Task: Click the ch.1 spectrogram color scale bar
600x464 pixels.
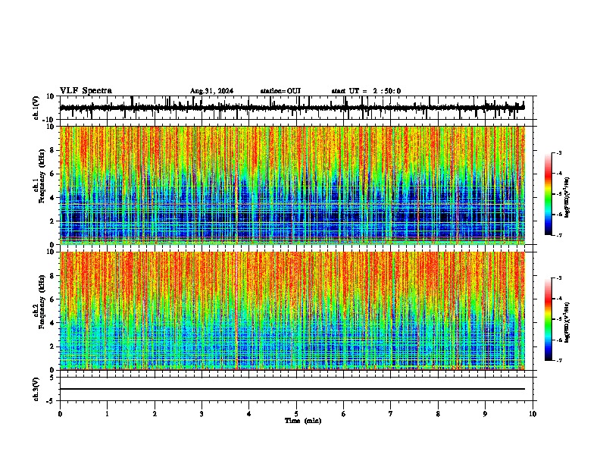Action: (548, 194)
